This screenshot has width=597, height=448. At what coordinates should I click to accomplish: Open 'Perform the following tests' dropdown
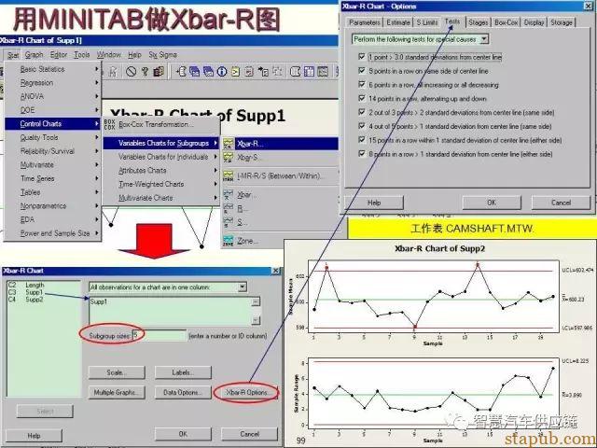tap(484, 39)
